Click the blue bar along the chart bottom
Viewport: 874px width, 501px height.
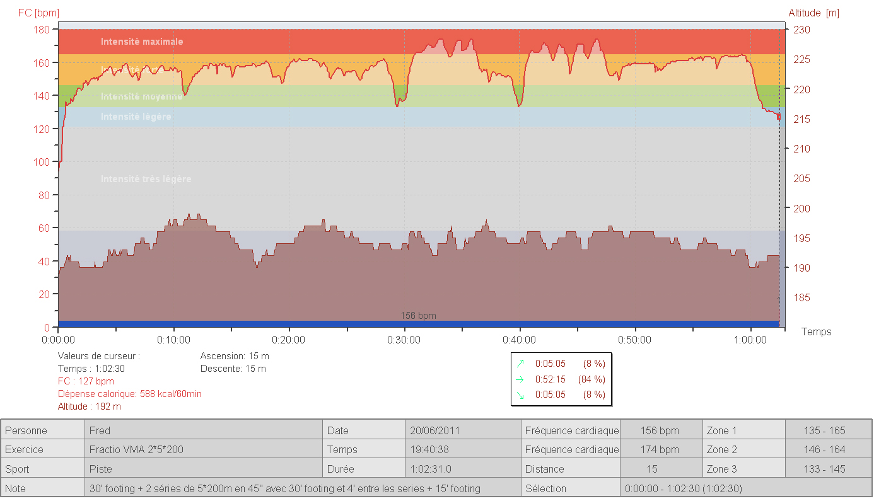[252, 324]
